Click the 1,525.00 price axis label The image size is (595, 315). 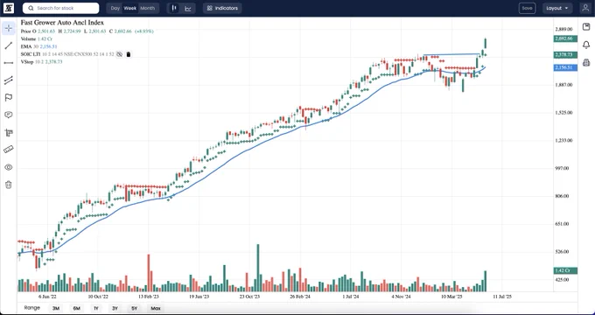click(x=563, y=113)
